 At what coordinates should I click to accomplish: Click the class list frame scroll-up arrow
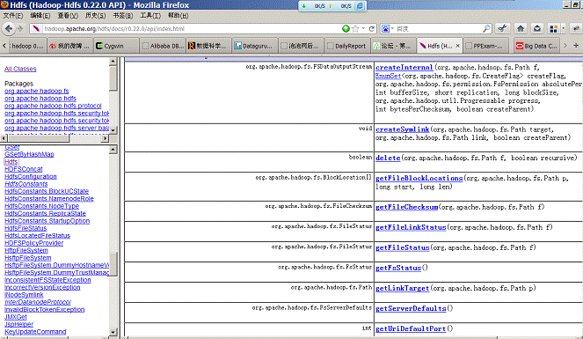[113, 150]
